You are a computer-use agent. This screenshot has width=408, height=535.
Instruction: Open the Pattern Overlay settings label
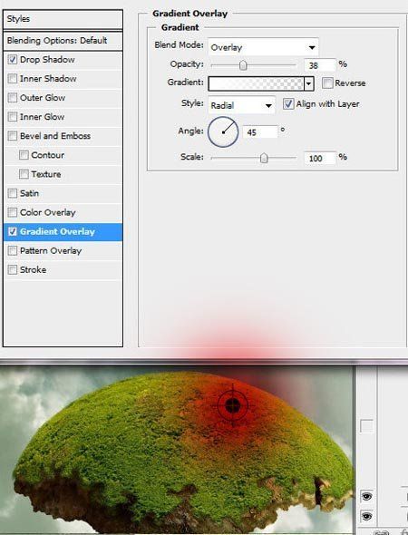tap(51, 251)
